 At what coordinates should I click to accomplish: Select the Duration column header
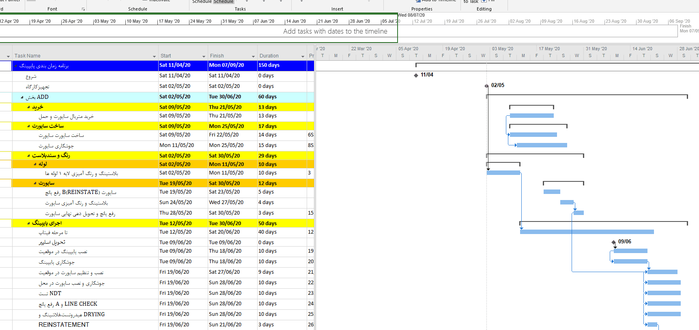coord(282,56)
